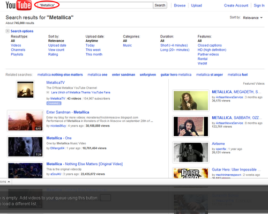
Task: Open uploader nicolas86uy profile
Action: [58, 126]
